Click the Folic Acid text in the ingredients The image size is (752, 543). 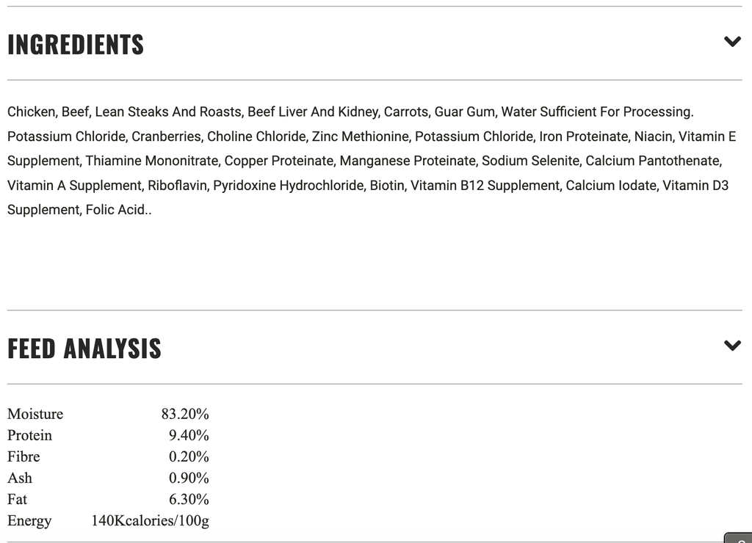pos(115,209)
